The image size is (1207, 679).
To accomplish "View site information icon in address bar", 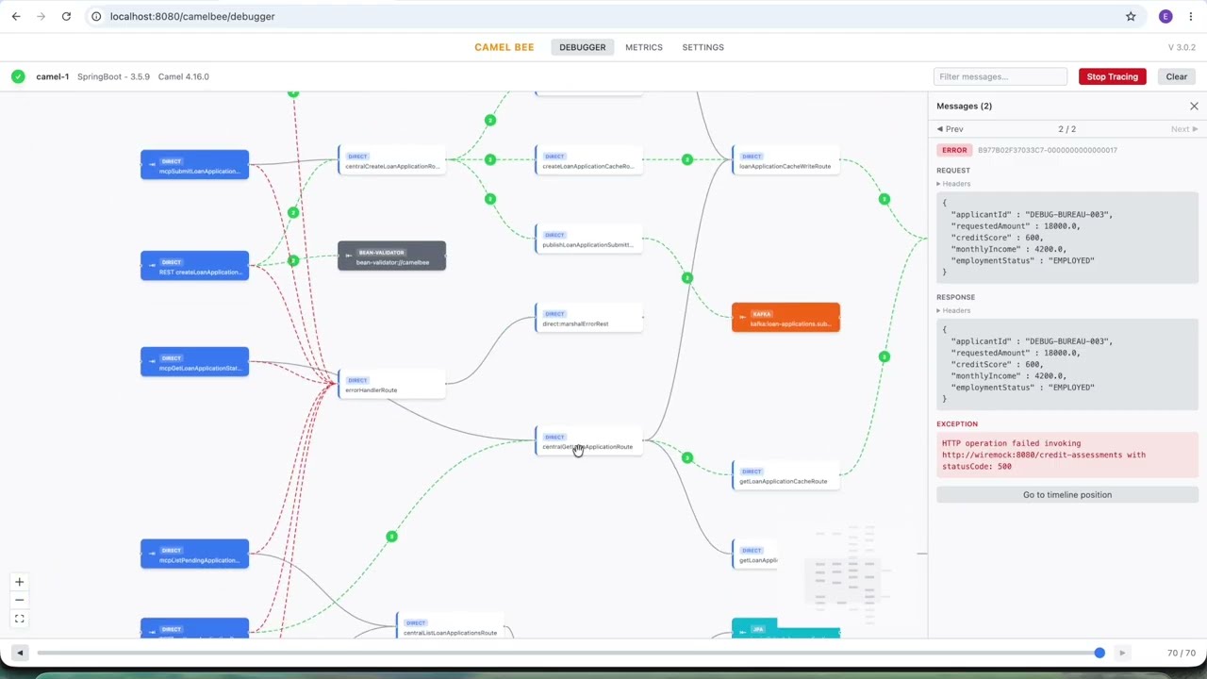I will [x=96, y=16].
